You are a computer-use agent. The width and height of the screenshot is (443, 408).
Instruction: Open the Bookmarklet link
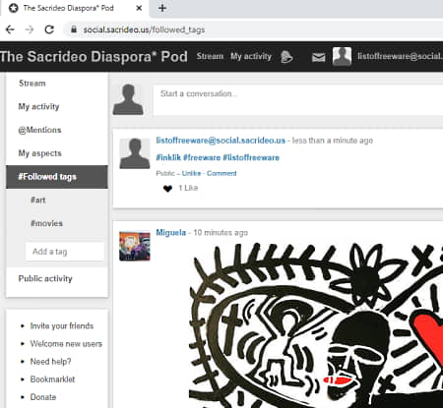click(52, 379)
